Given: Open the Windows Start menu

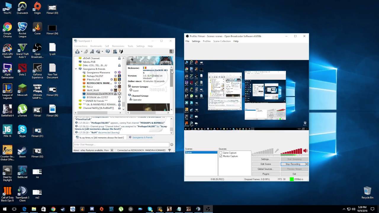Looking at the screenshot, I should point(5,209).
